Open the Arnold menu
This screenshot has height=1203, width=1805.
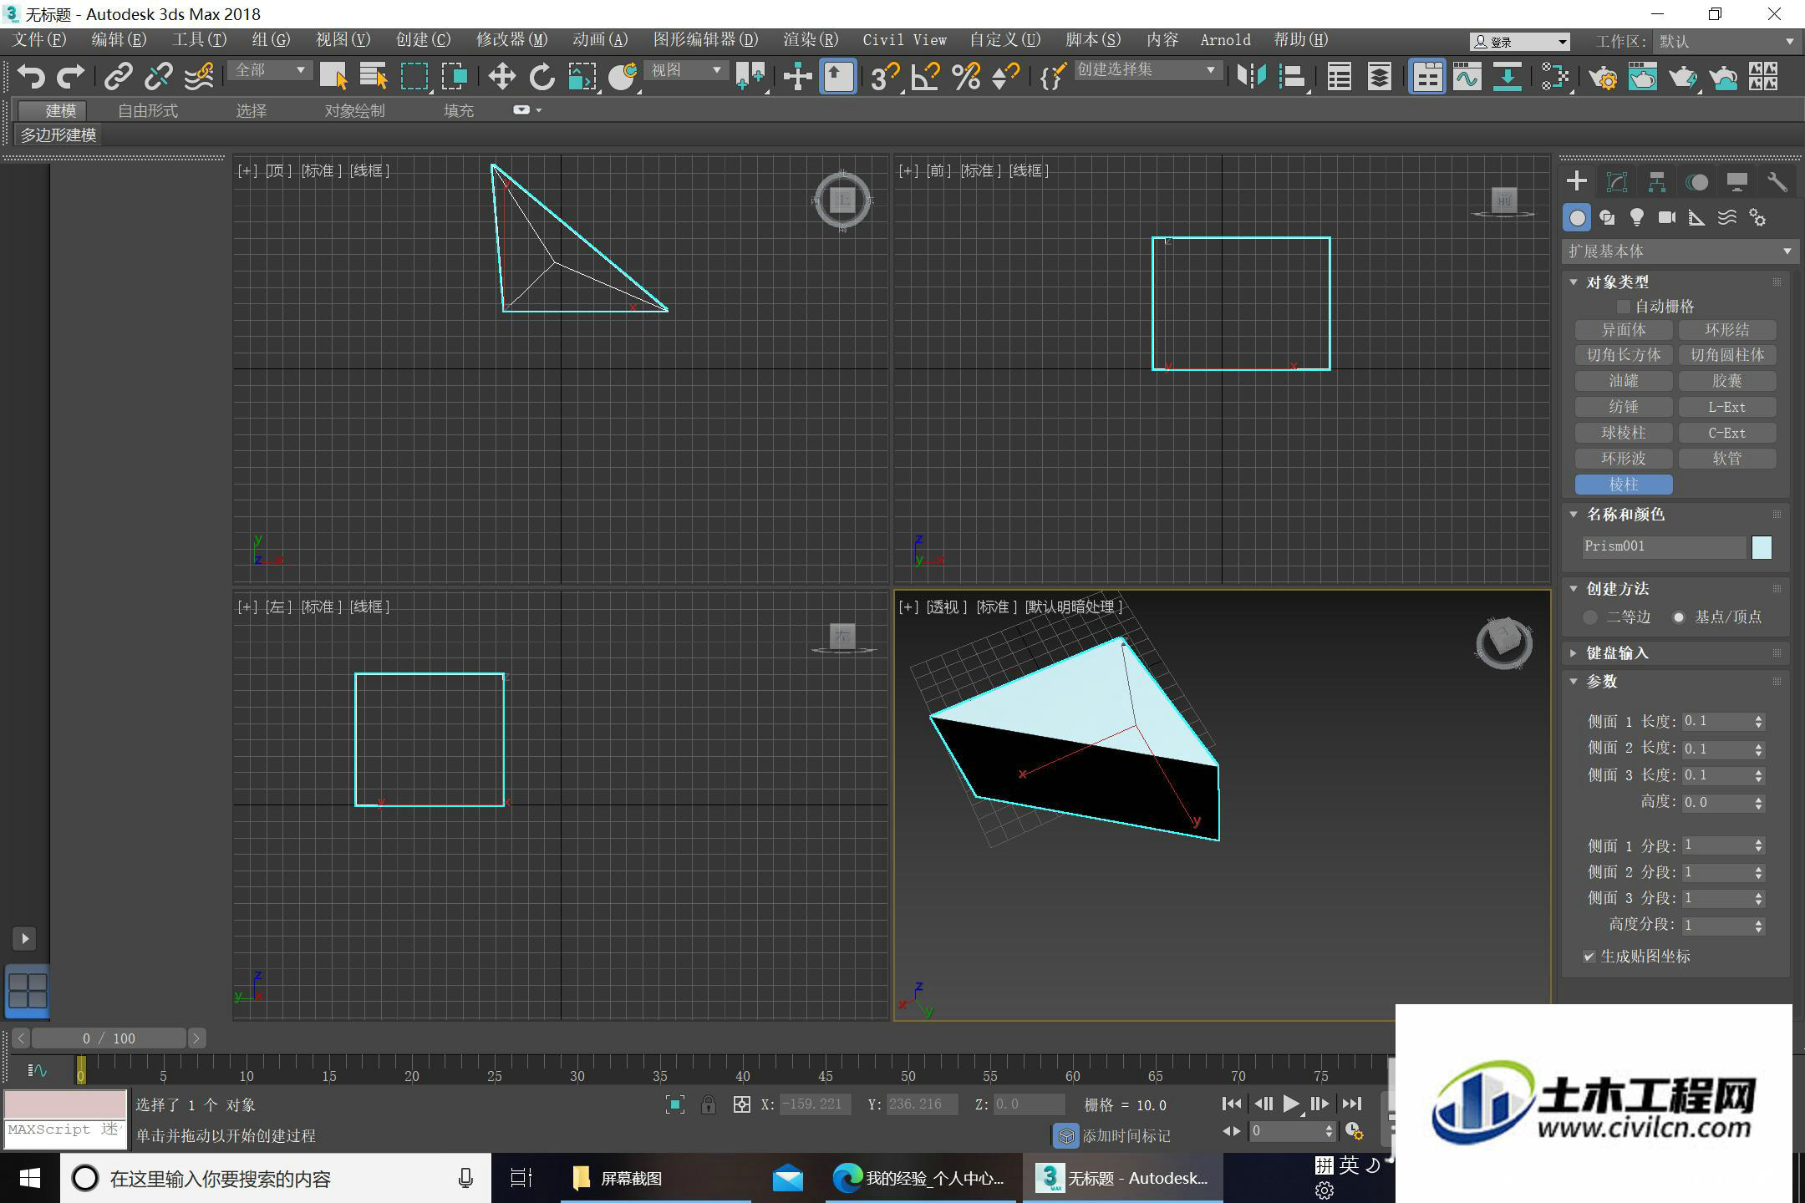click(x=1225, y=40)
